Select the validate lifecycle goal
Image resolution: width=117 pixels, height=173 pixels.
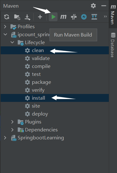(x=55, y=58)
